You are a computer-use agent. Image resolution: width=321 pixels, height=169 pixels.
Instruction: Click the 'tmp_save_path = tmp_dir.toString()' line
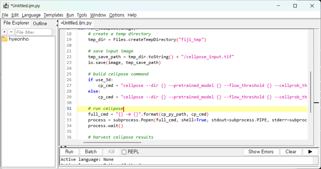click(x=161, y=57)
